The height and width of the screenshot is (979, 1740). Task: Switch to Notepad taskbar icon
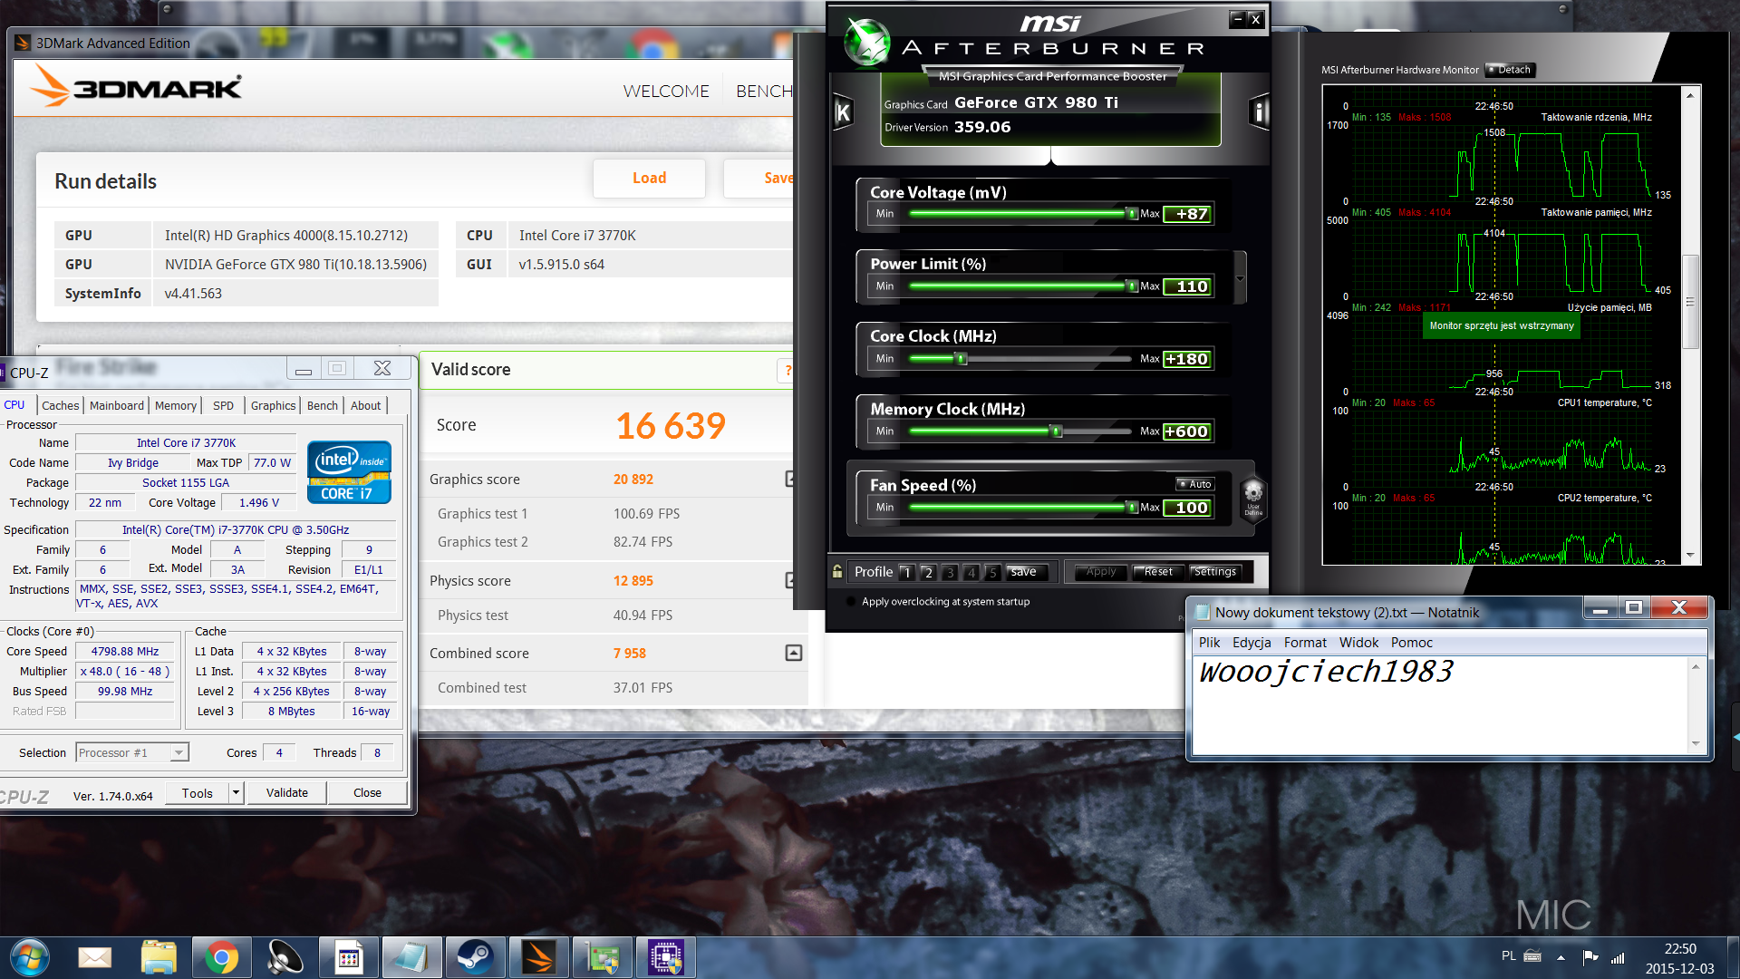click(411, 957)
